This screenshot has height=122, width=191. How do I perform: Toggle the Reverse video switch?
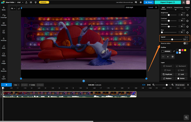click(x=186, y=43)
